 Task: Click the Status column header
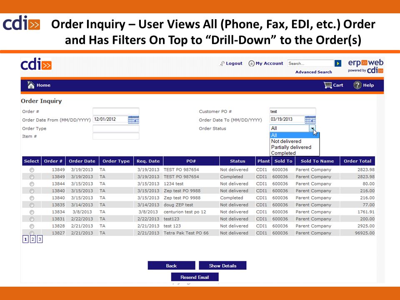pos(237,161)
